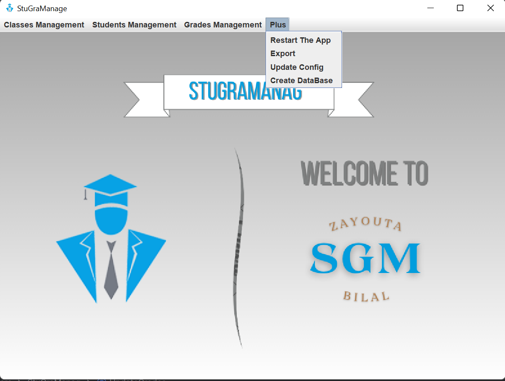Select the Export menu entry
Image resolution: width=505 pixels, height=381 pixels.
tap(304, 54)
